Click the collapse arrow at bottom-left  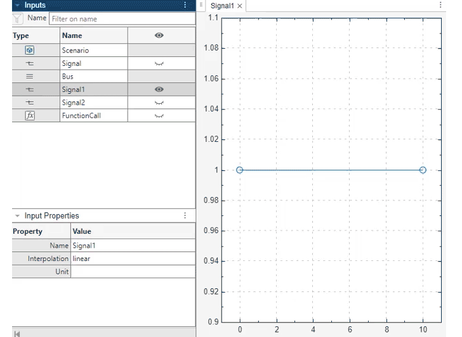pyautogui.click(x=17, y=333)
